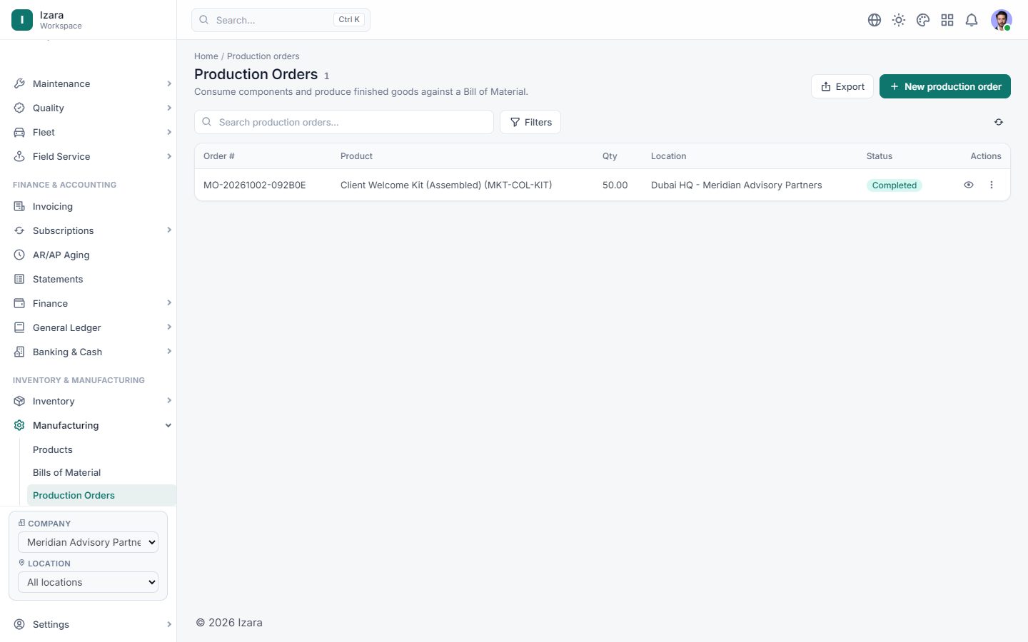Focus the global Search field

tap(281, 20)
